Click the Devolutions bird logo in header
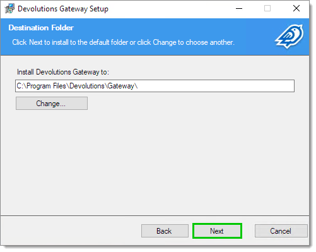This screenshot has width=316, height=252. pos(290,37)
